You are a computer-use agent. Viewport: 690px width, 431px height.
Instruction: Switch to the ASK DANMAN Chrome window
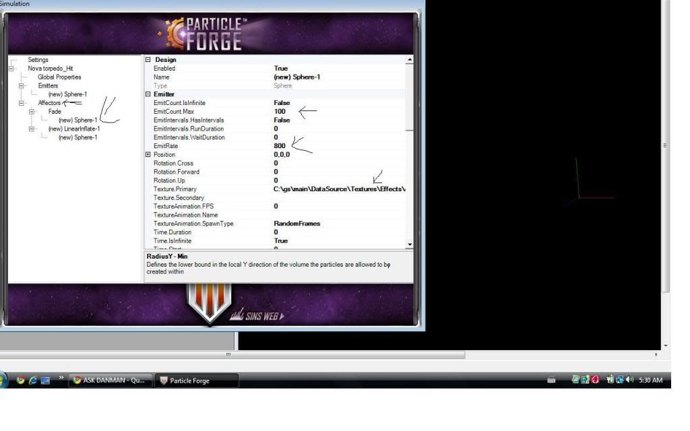(x=111, y=380)
